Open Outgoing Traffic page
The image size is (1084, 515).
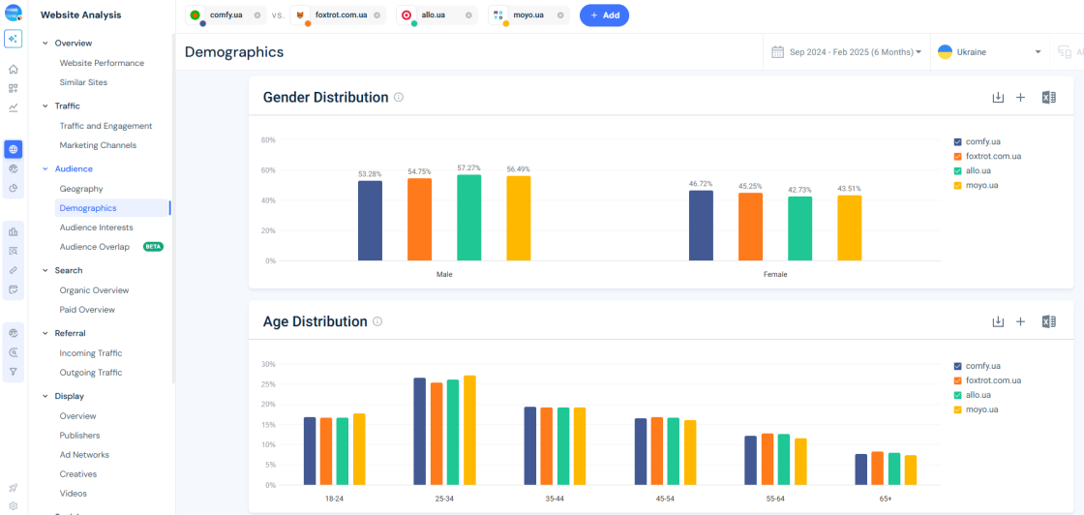91,373
